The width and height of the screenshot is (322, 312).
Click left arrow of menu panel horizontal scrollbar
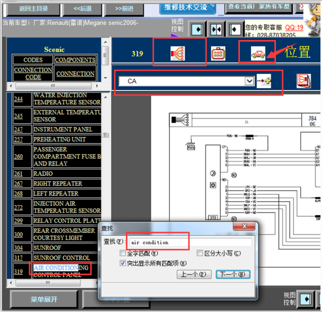pos(11,86)
